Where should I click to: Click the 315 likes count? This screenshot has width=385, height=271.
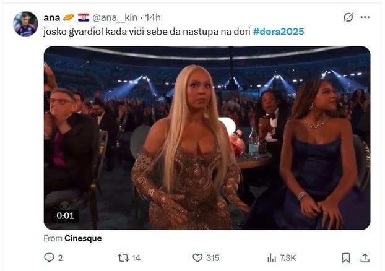[213, 257]
